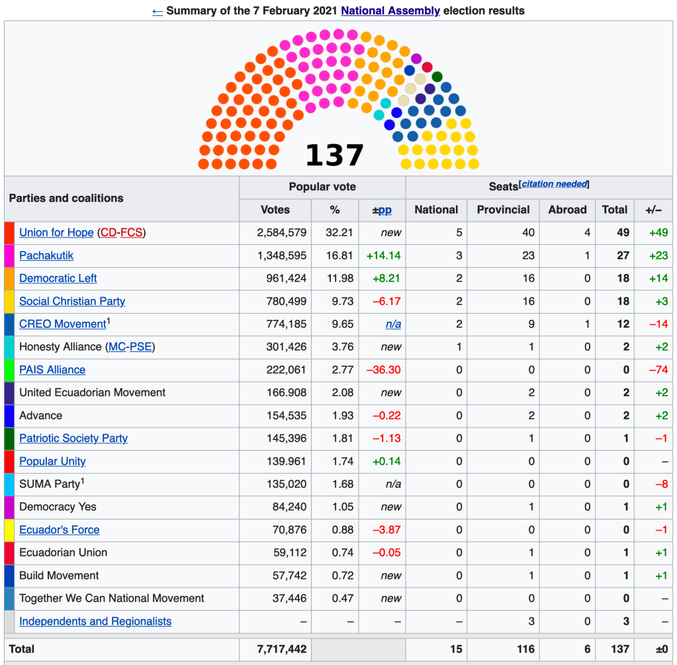This screenshot has width=677, height=665.
Task: Click the 137 seats parliament diagram
Action: point(338,99)
